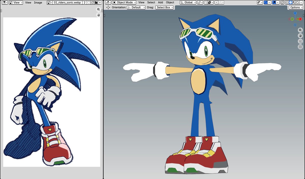Image resolution: width=305 pixels, height=179 pixels.
Task: Toggle show overlays button
Action: tap(274, 3)
